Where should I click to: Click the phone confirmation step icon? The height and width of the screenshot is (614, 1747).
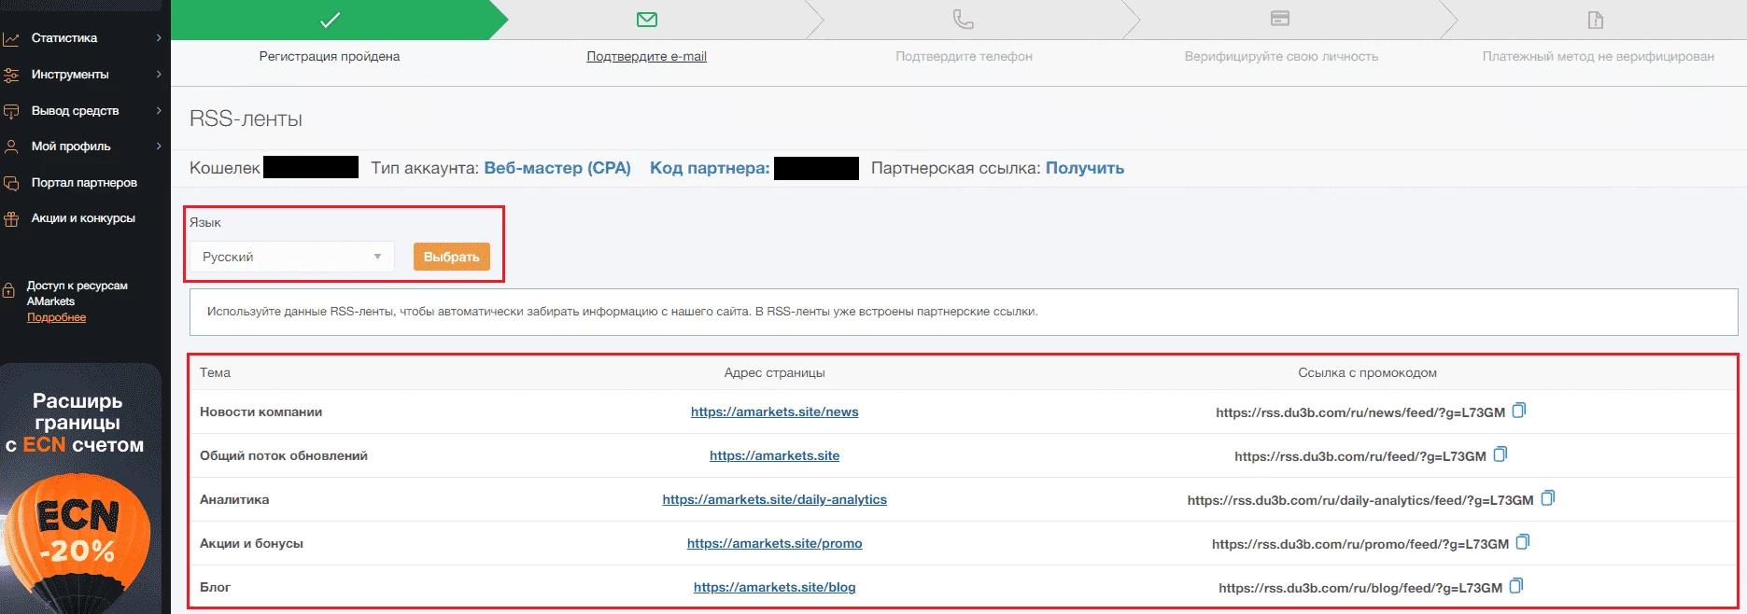tap(964, 20)
